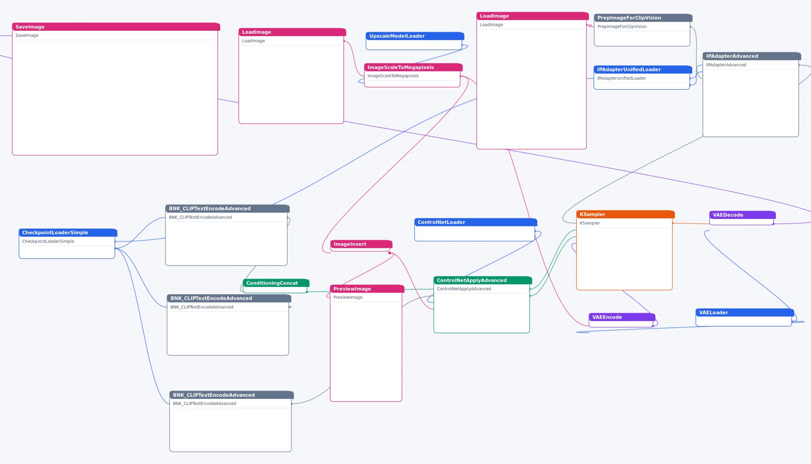Click IPAdapterAdvanced body label text
This screenshot has height=464, width=811.
(726, 65)
